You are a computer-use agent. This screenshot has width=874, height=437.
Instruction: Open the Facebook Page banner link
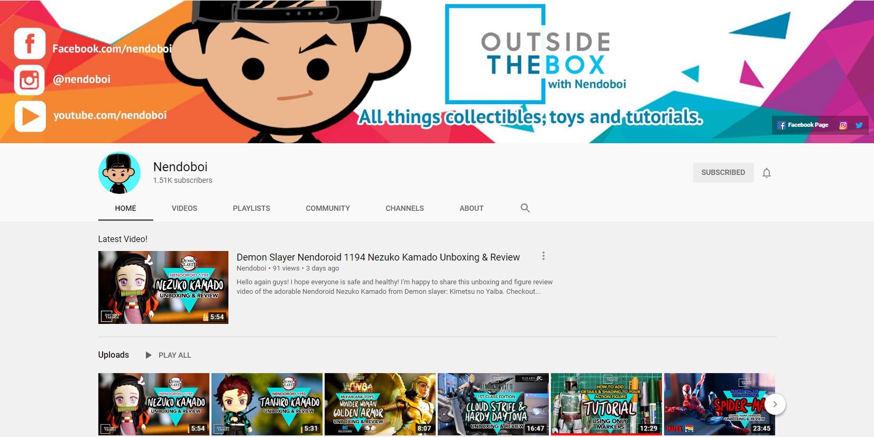803,125
